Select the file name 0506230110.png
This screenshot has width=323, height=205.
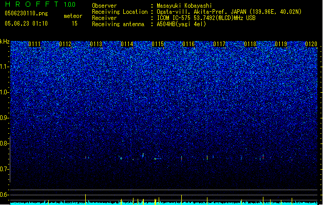coord(26,14)
